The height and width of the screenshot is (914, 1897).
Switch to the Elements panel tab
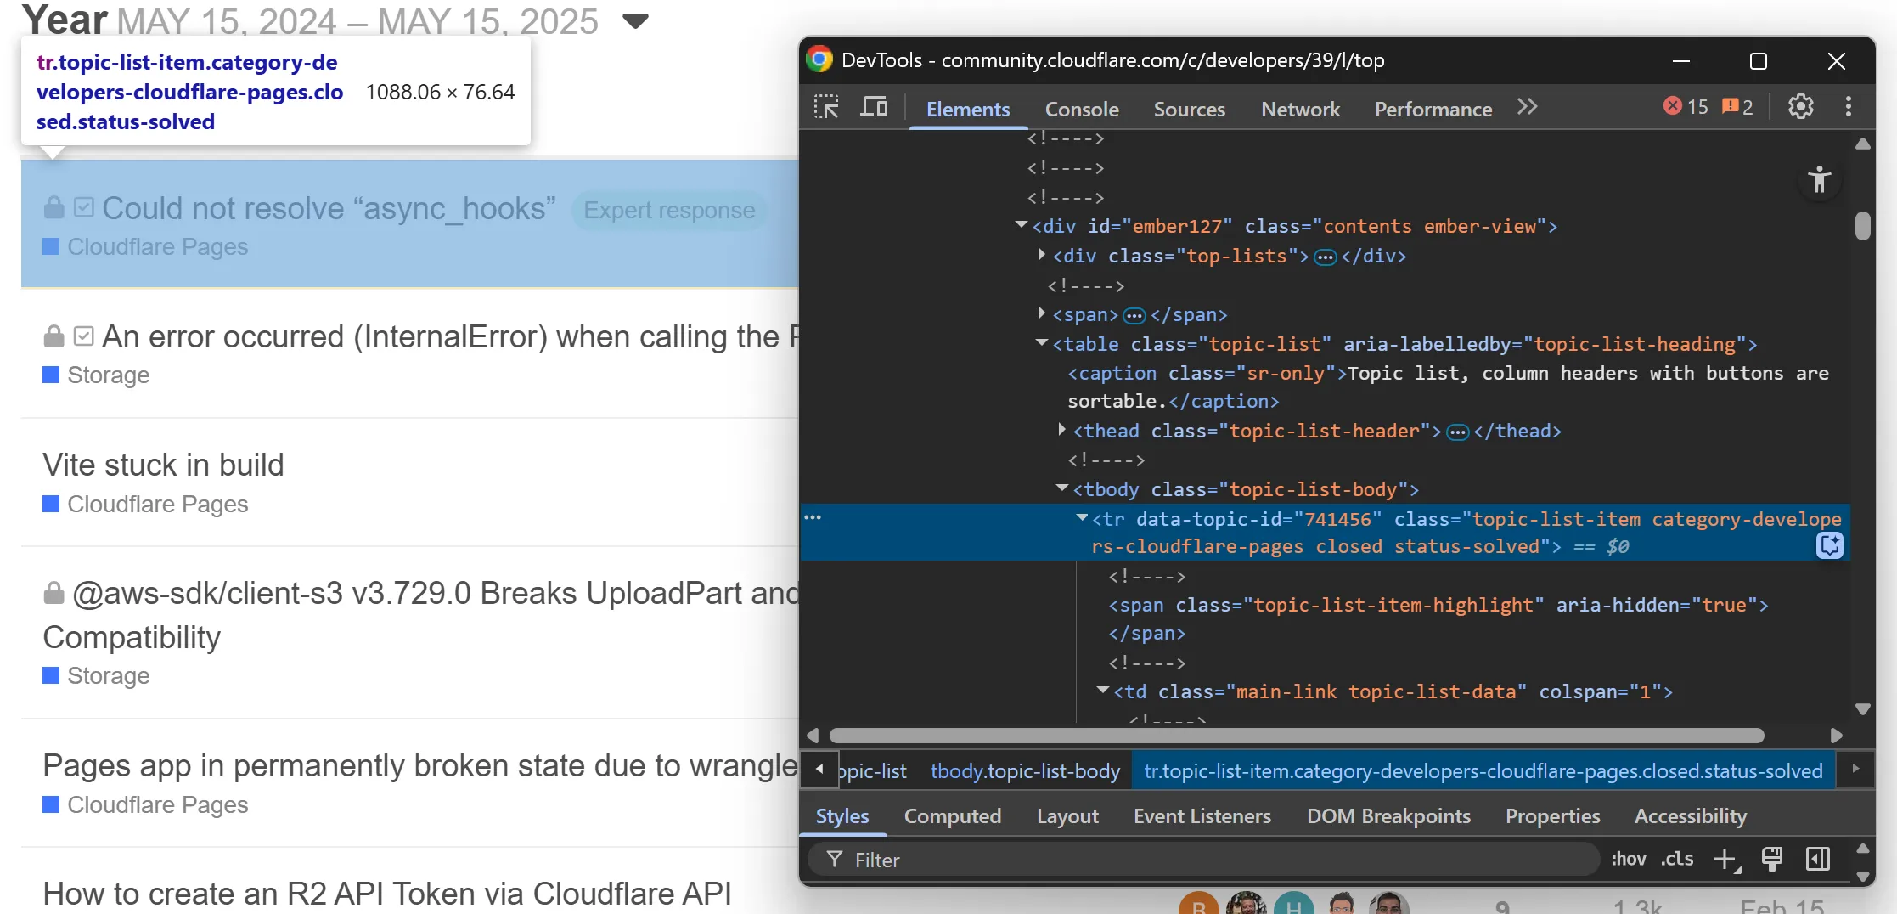pyautogui.click(x=968, y=109)
